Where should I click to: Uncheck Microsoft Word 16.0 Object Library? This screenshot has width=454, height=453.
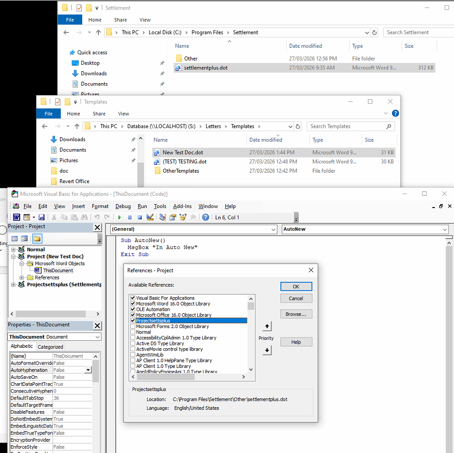click(x=133, y=303)
